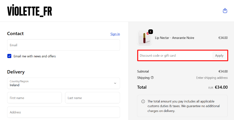Click the Lip Nectar - Amarante Noire product name

pyautogui.click(x=174, y=38)
